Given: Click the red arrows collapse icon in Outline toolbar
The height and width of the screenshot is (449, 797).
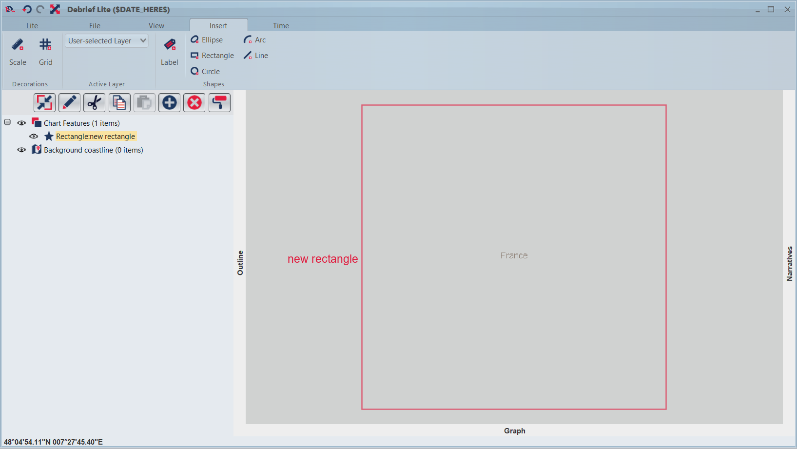Looking at the screenshot, I should 44,103.
